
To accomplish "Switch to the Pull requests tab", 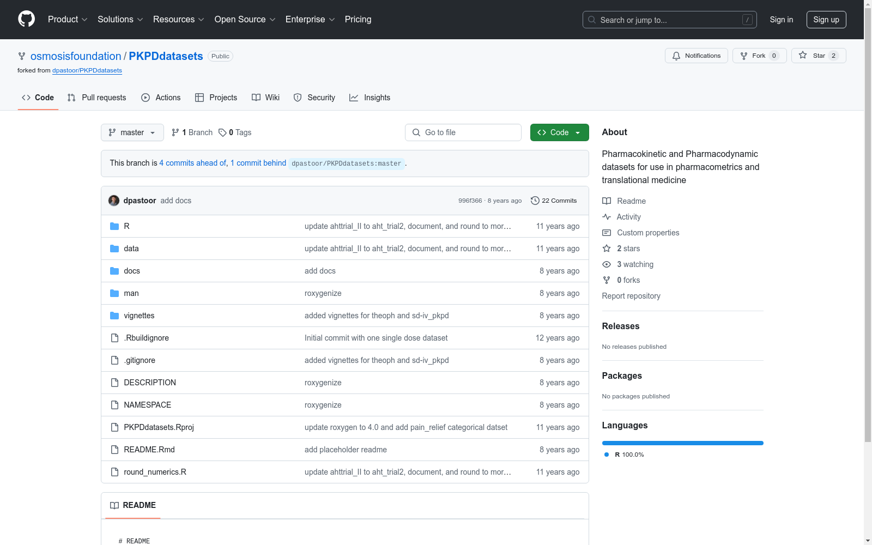I will (x=96, y=98).
